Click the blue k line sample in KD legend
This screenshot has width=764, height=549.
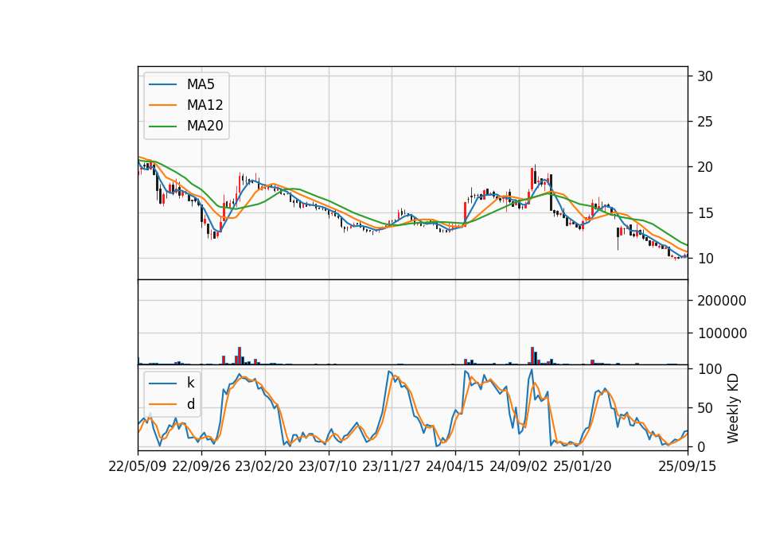(162, 383)
